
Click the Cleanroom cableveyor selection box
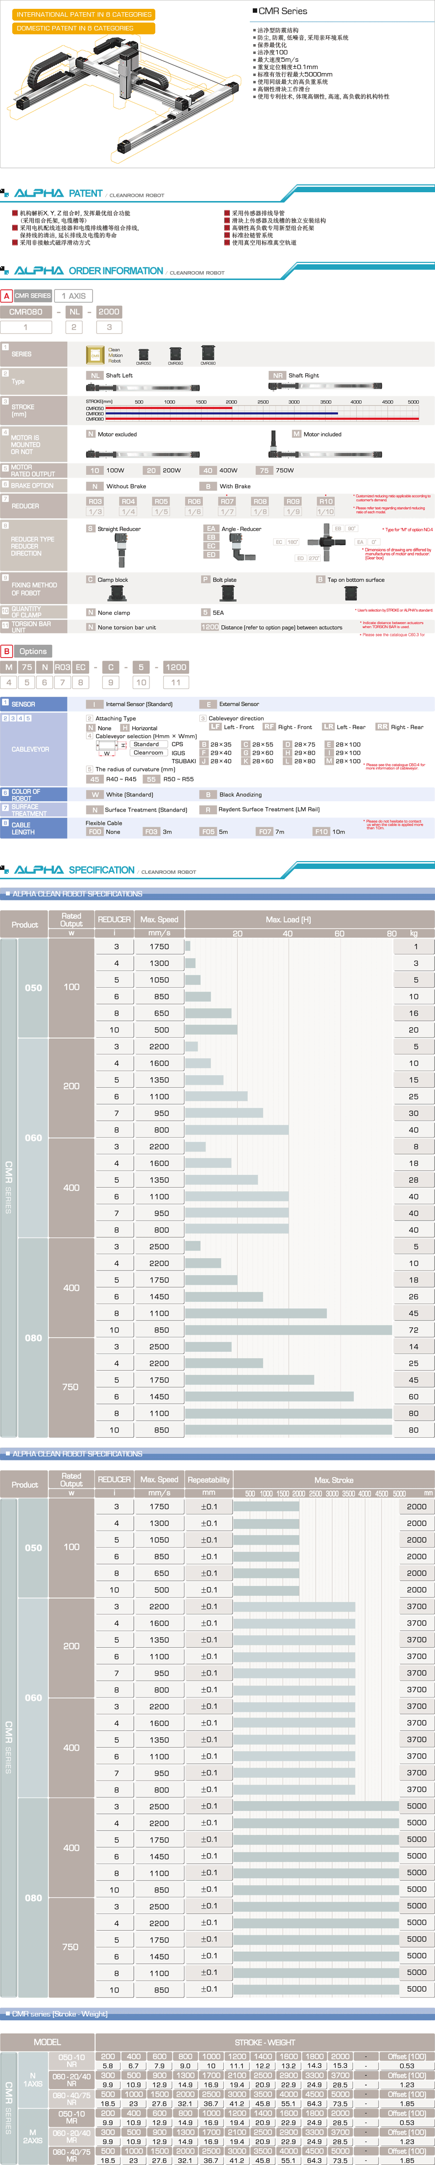(148, 753)
